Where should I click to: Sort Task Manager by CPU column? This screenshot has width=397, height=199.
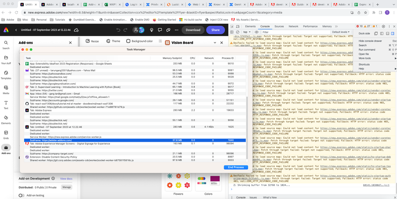click(x=193, y=58)
